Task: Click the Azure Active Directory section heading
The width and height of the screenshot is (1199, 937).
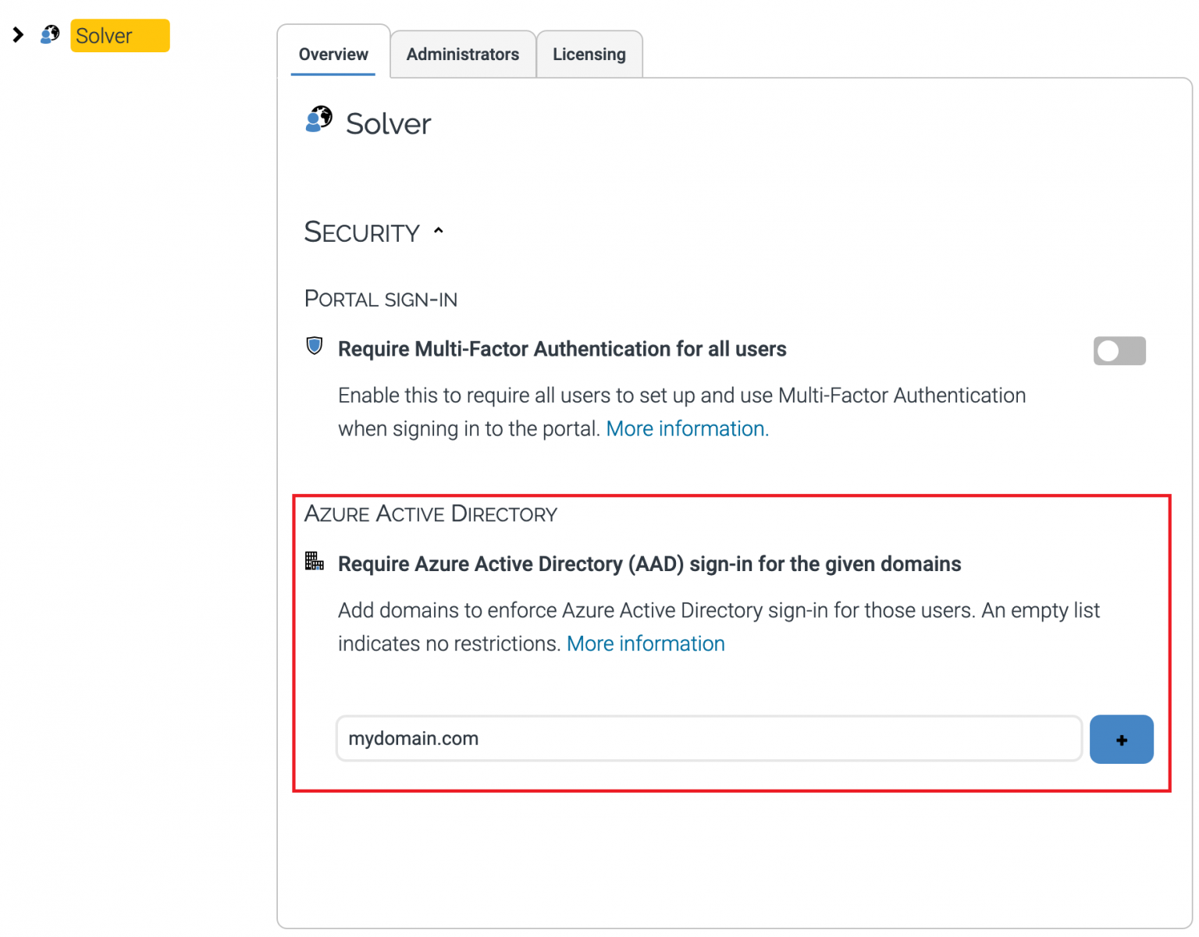Action: point(431,513)
